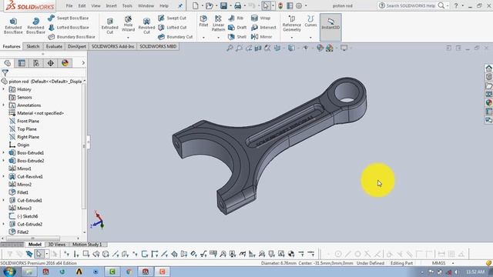
Task: Expand the History tree node
Action: click(4, 89)
